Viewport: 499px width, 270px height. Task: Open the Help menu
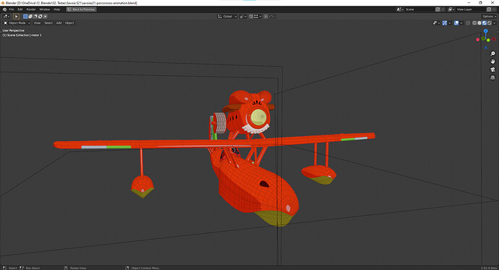56,9
